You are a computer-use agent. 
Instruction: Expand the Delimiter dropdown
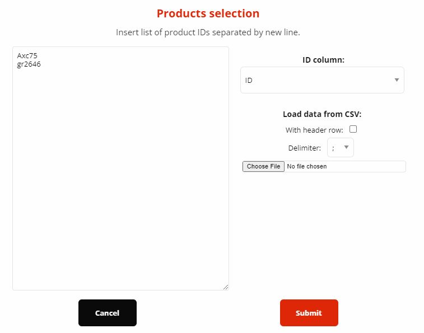tap(340, 148)
